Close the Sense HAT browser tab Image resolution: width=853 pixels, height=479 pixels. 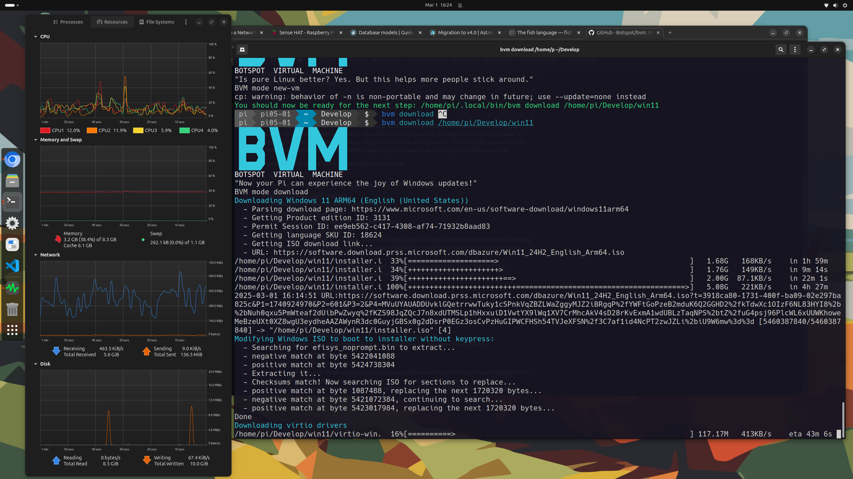tap(341, 33)
